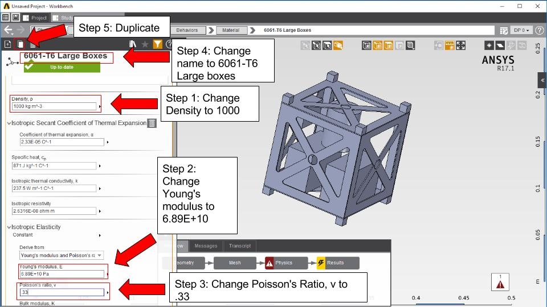Click the Density input field
Viewport: 547px width, 307px height.
[54, 106]
